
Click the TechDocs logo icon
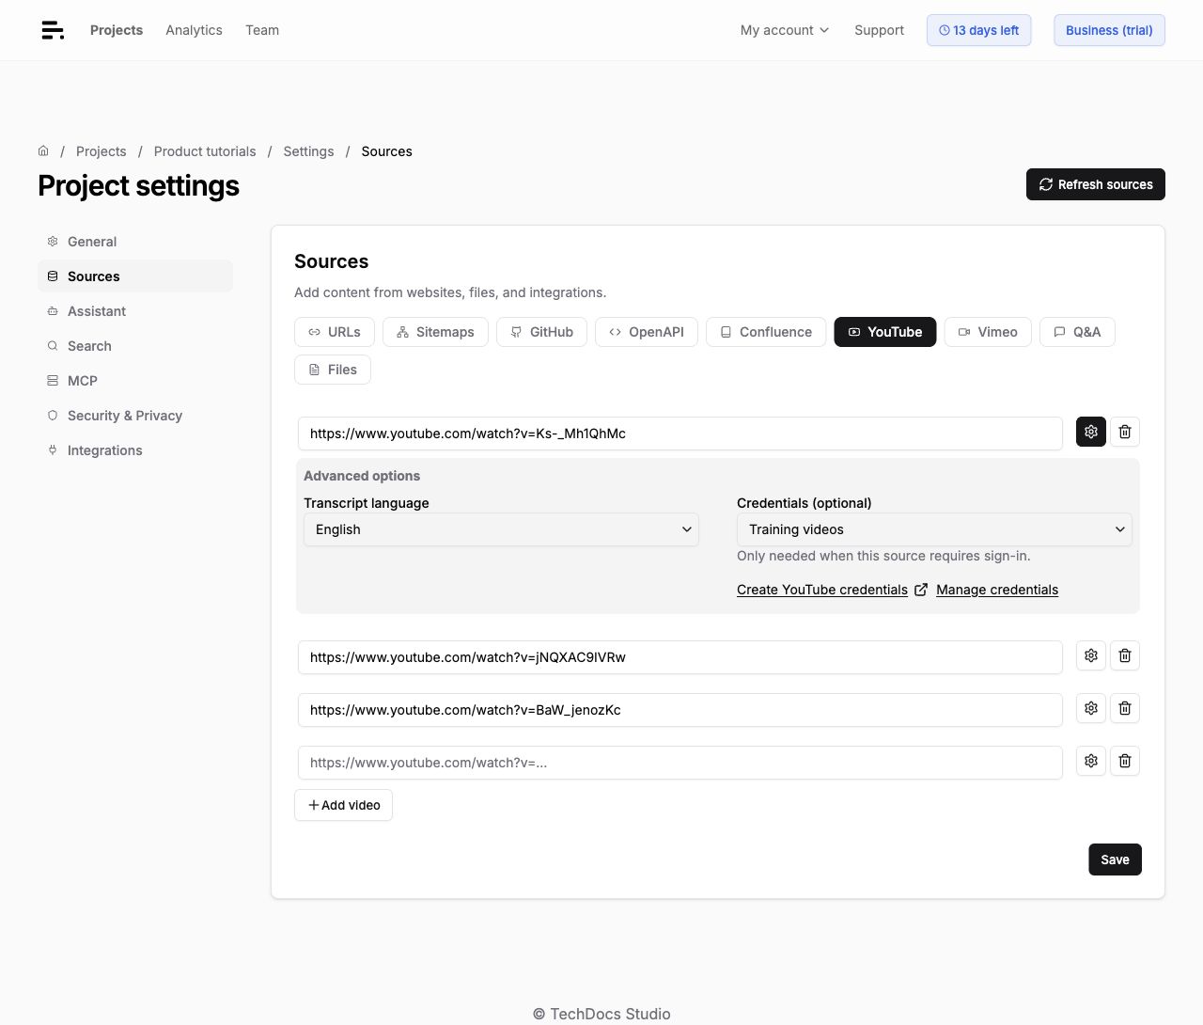point(53,30)
